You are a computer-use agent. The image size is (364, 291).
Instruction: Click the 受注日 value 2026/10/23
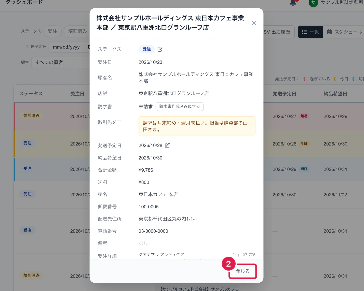150,62
